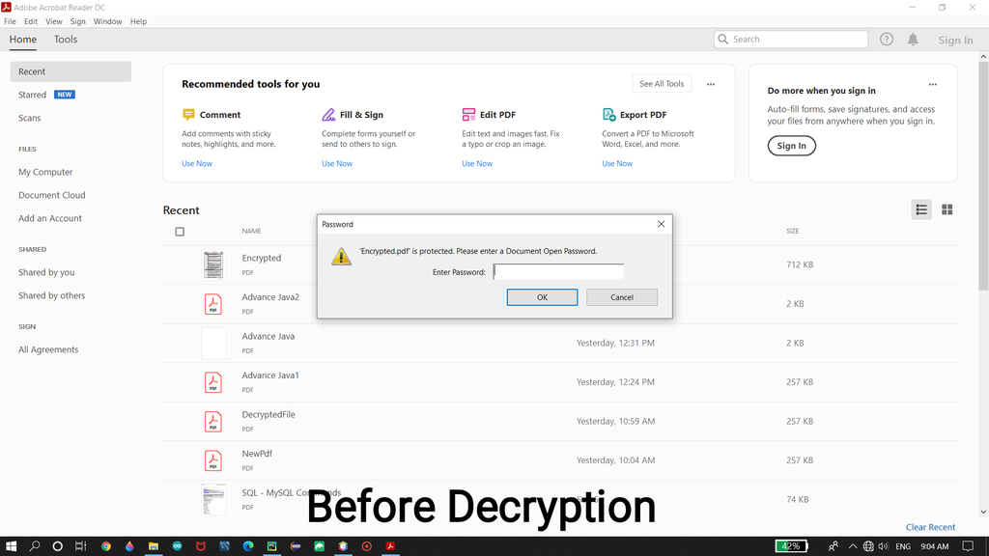Image resolution: width=989 pixels, height=556 pixels.
Task: Click the NewPdf PDF icon
Action: coord(213,460)
